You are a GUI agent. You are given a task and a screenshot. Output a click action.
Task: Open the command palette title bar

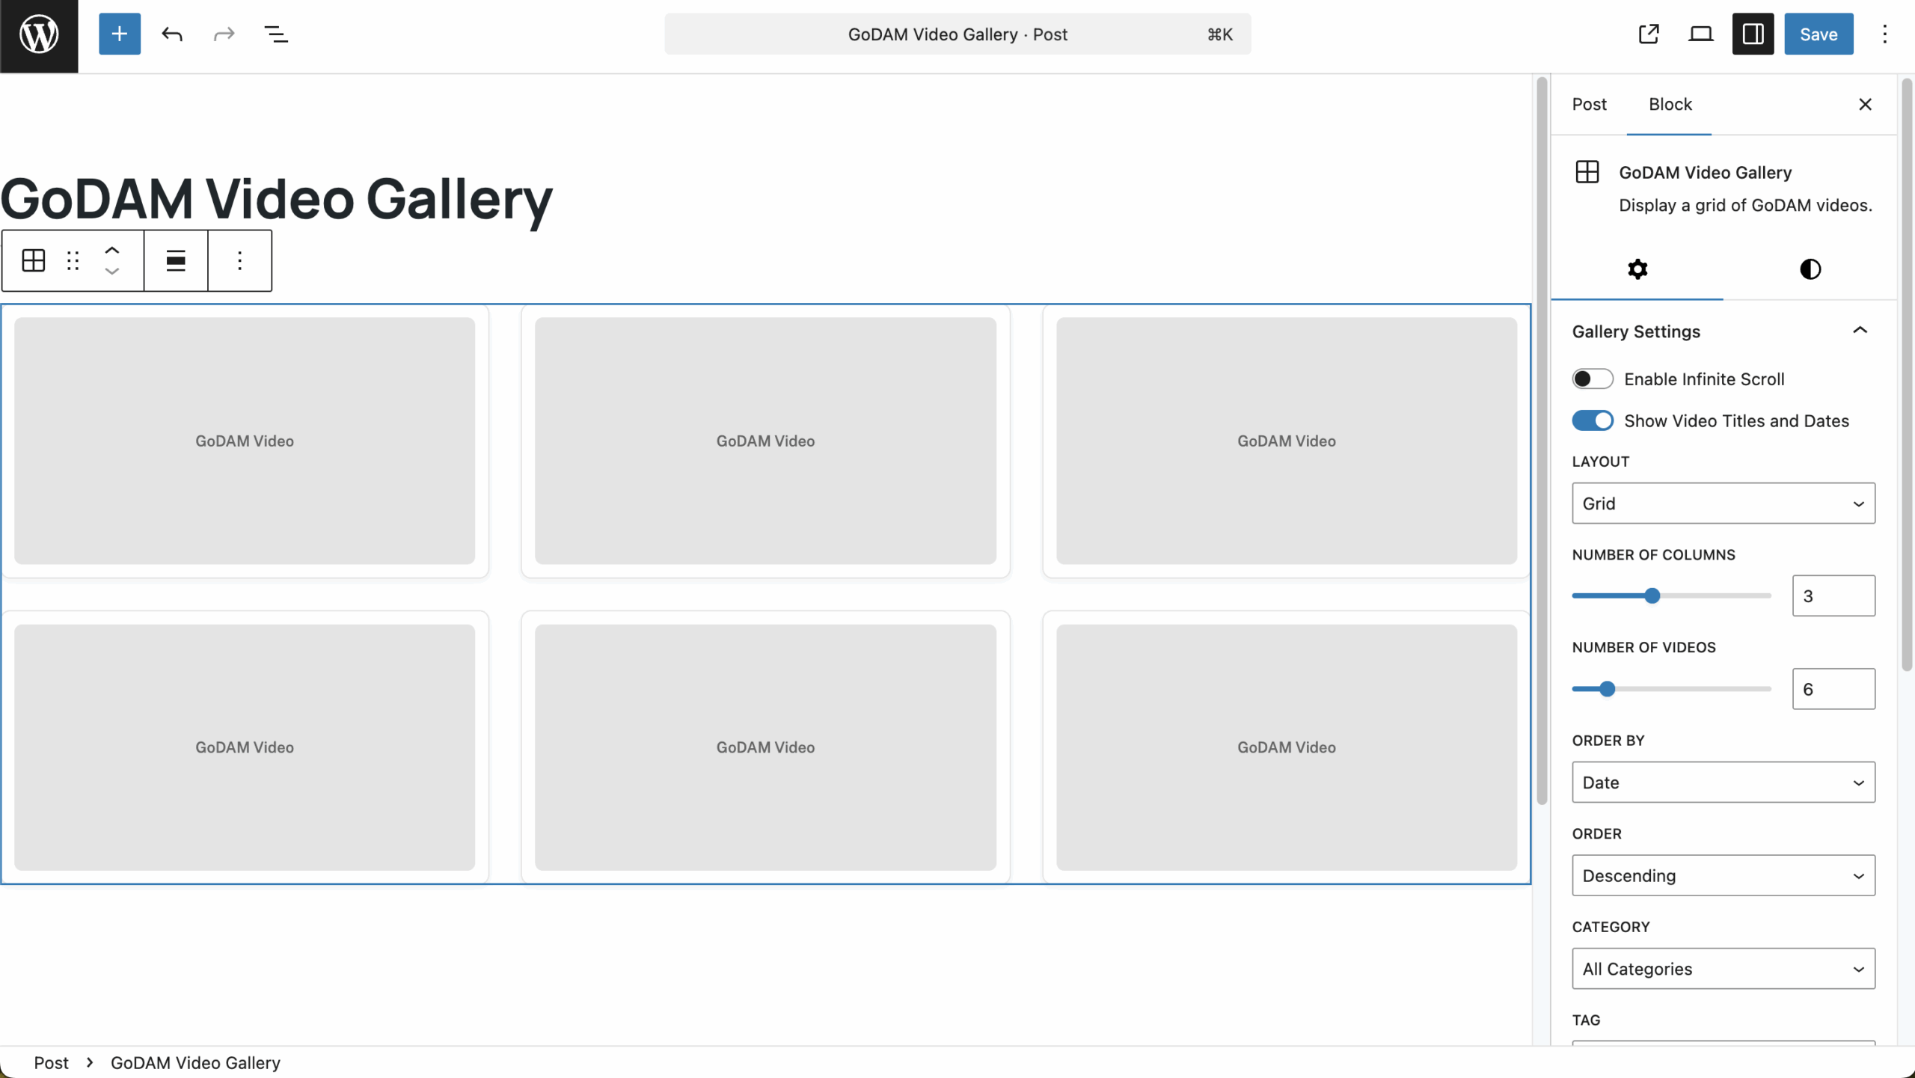coord(957,34)
